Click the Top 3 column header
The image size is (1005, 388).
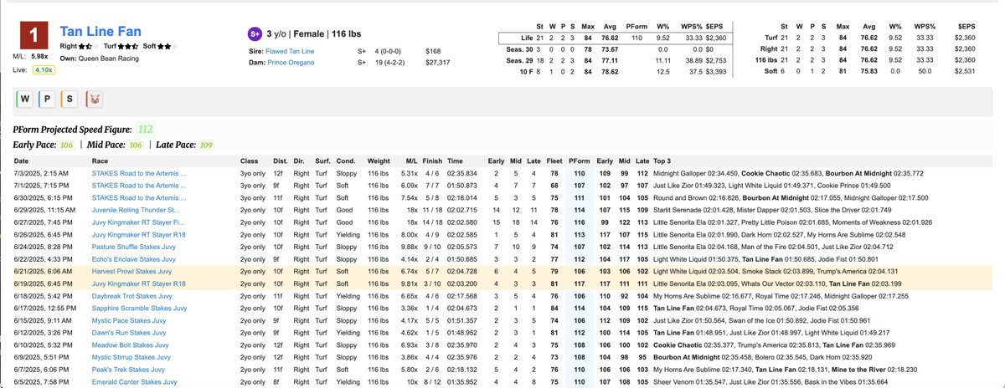point(663,160)
